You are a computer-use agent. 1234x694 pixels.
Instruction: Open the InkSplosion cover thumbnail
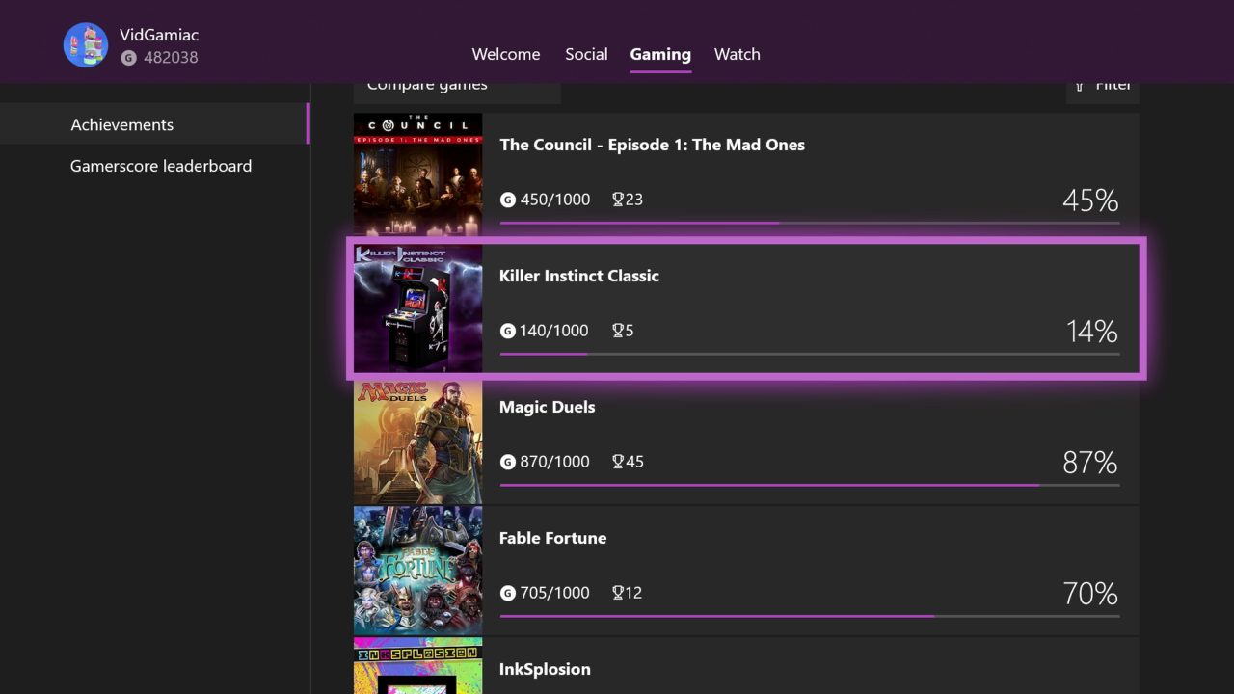tap(417, 666)
